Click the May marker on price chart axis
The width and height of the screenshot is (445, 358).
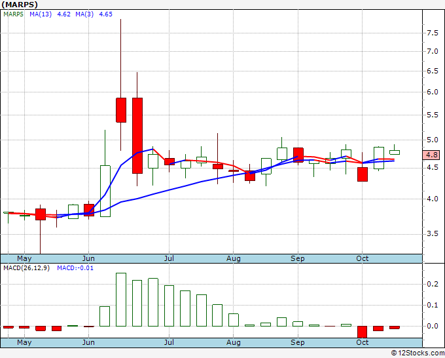click(x=24, y=258)
